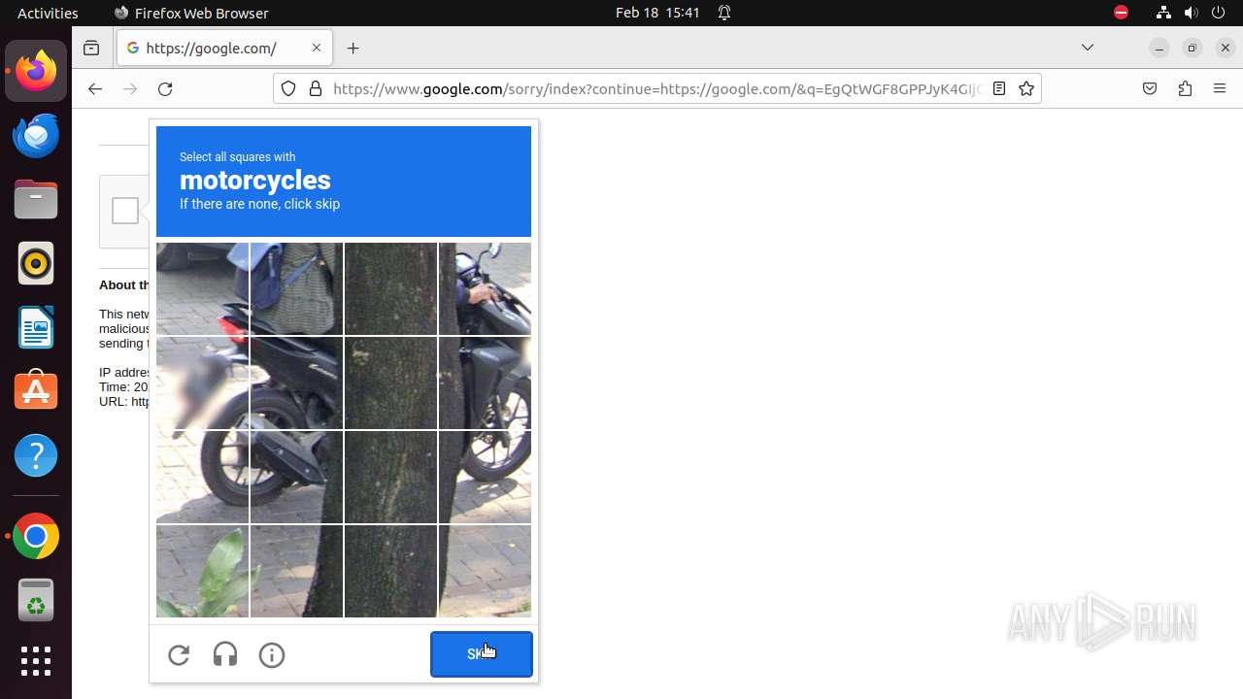Toggle the notifications bell indicator
Image resolution: width=1243 pixels, height=699 pixels.
[724, 13]
